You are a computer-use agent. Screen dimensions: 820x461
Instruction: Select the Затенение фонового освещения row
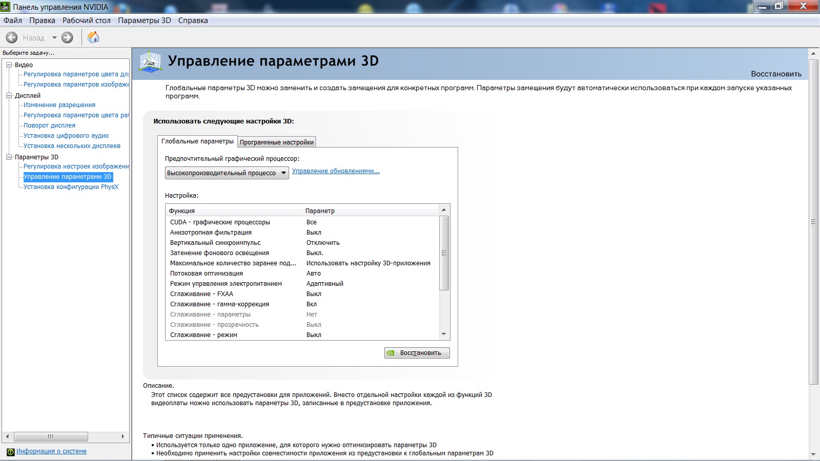coord(302,253)
